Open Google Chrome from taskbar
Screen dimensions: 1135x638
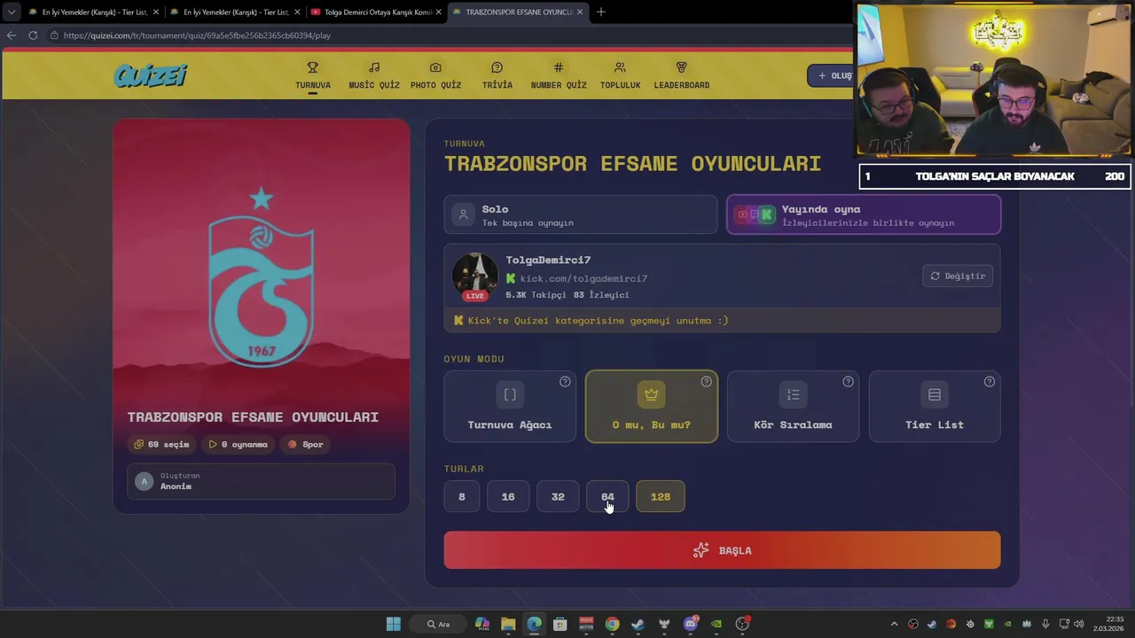[x=612, y=624]
